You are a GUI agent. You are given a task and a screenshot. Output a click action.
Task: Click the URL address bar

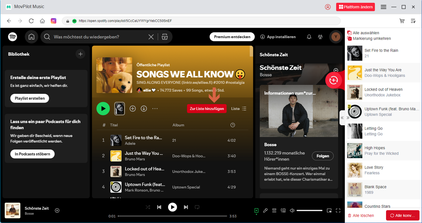(x=201, y=21)
